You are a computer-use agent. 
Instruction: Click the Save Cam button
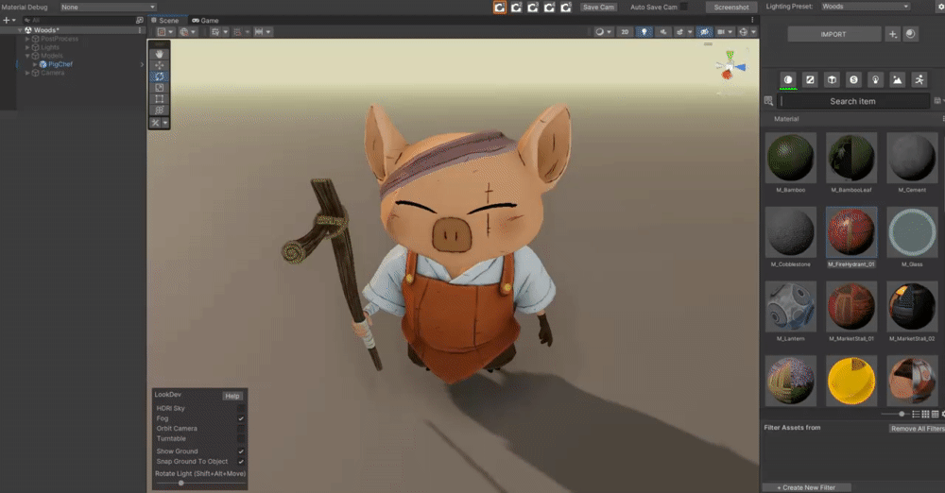click(598, 8)
